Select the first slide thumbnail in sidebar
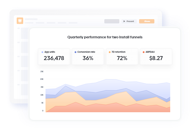 pyautogui.click(x=24, y=33)
